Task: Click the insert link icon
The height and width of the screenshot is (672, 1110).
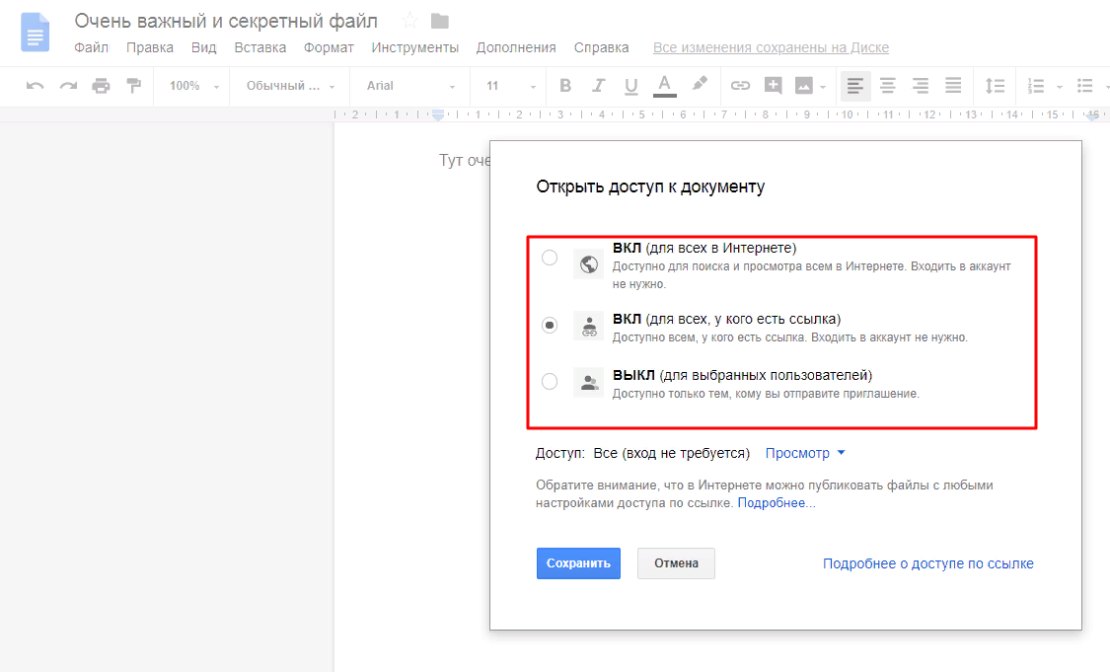Action: [x=740, y=86]
